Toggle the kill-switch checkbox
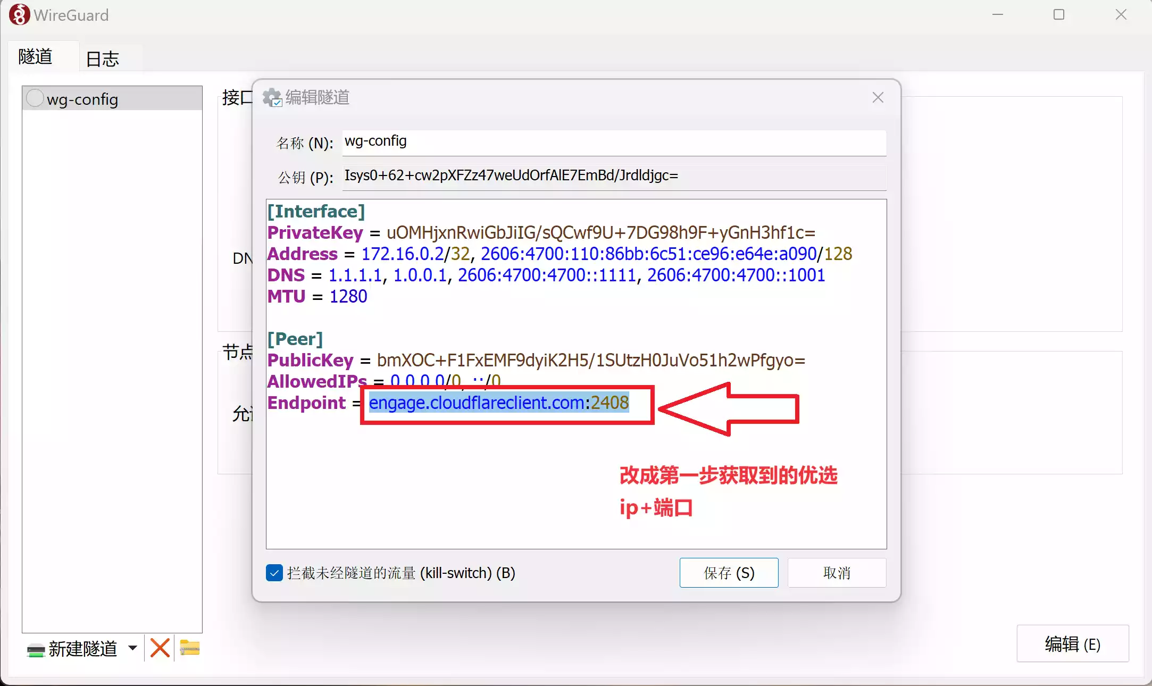Screen dimensions: 1152x686 pyautogui.click(x=274, y=573)
